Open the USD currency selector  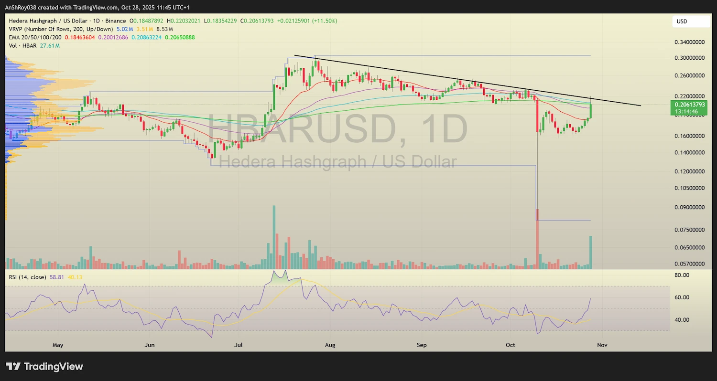(690, 21)
